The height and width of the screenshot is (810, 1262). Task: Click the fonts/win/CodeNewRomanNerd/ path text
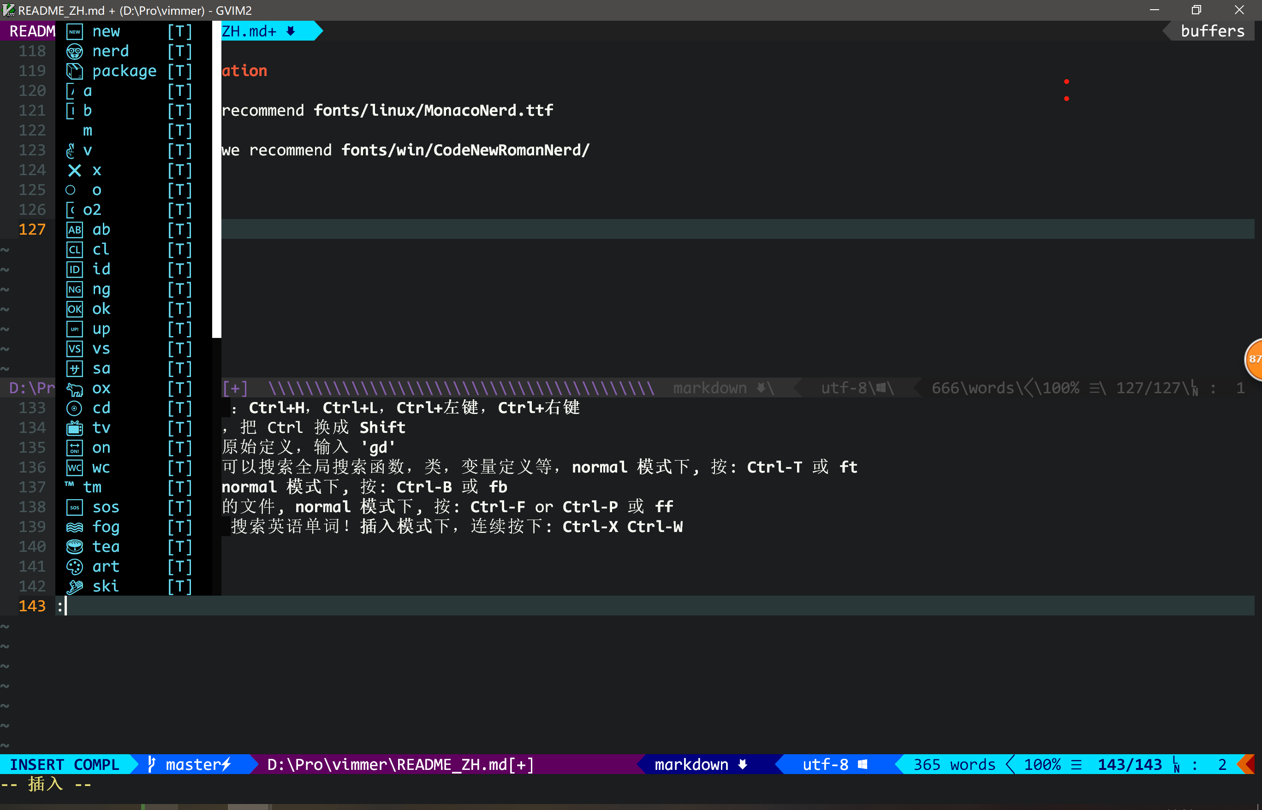466,150
